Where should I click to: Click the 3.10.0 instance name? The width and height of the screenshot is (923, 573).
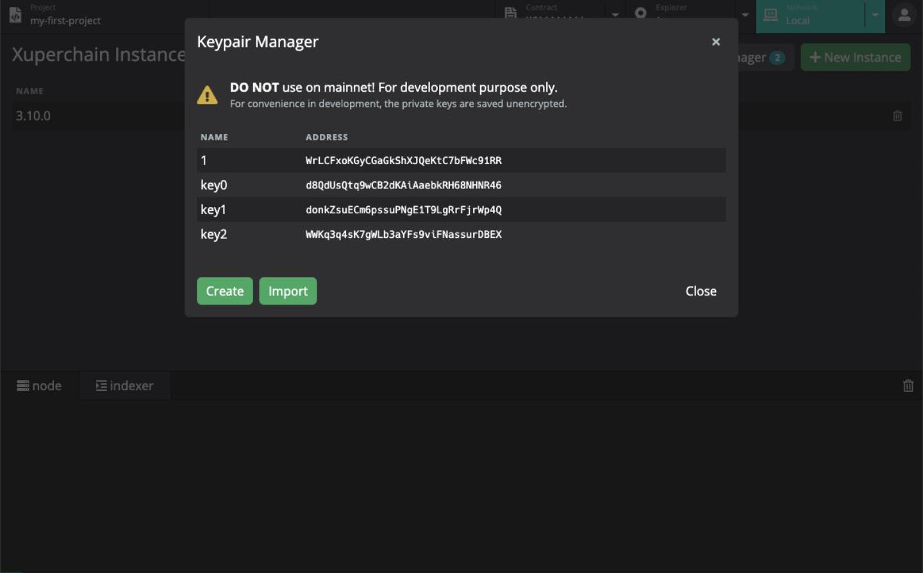point(33,116)
